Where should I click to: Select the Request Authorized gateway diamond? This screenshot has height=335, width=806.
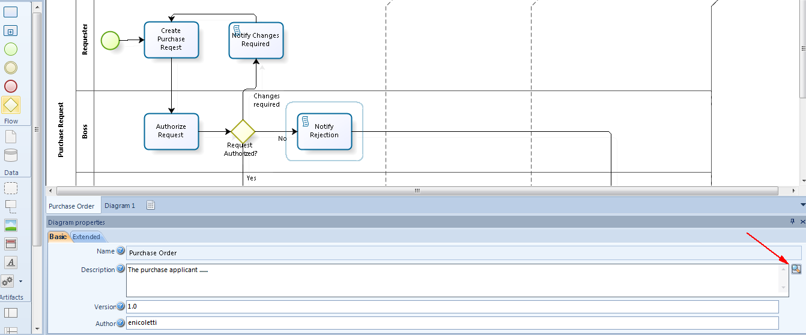pyautogui.click(x=243, y=131)
